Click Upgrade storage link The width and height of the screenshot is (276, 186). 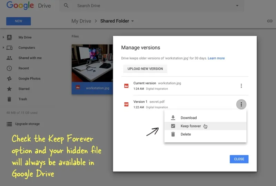(27, 124)
